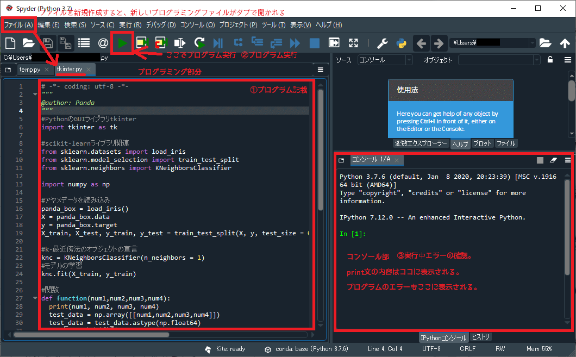Toggle the help pane lock icon

tap(550, 60)
